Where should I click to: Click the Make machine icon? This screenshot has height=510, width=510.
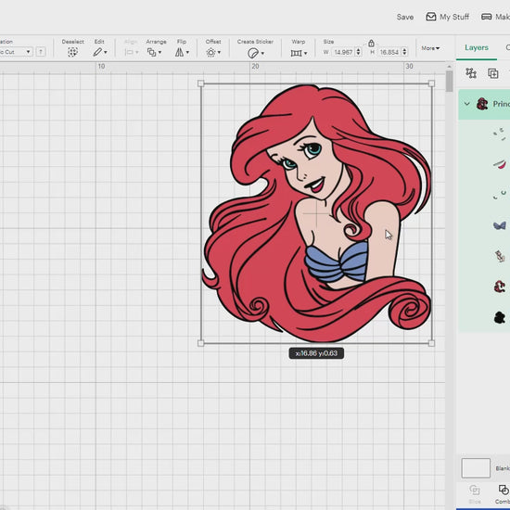pos(486,17)
